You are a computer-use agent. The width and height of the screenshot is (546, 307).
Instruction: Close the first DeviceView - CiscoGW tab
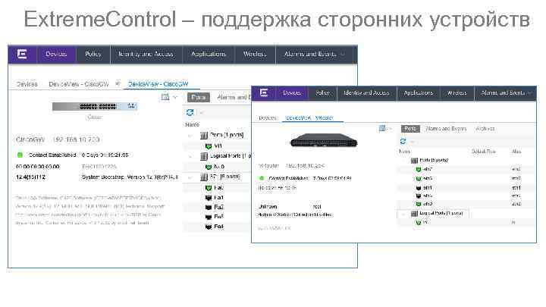[x=118, y=84]
